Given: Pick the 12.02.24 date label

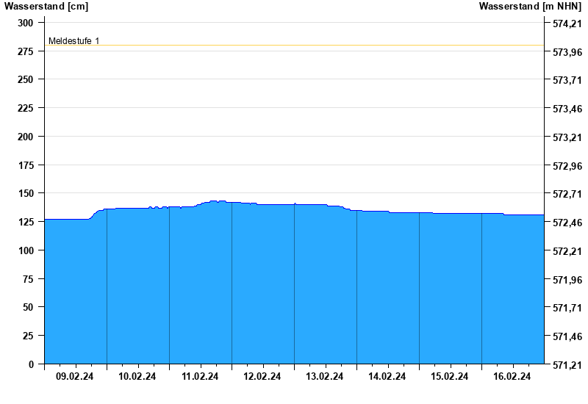Looking at the screenshot, I should 262,377.
